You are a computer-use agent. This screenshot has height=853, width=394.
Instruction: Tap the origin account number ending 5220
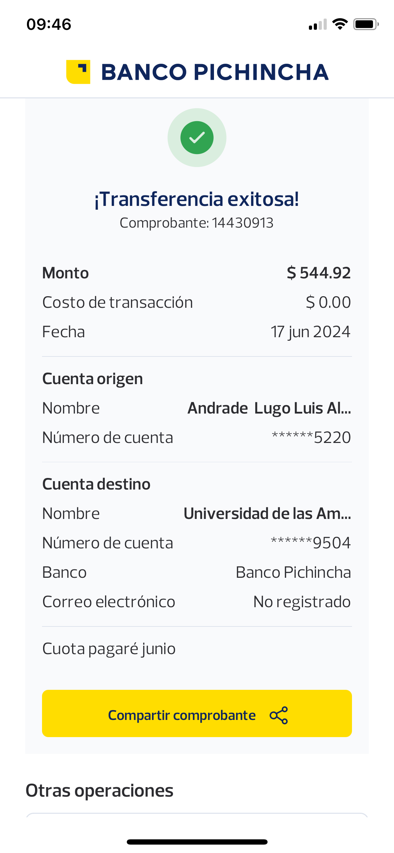click(311, 438)
